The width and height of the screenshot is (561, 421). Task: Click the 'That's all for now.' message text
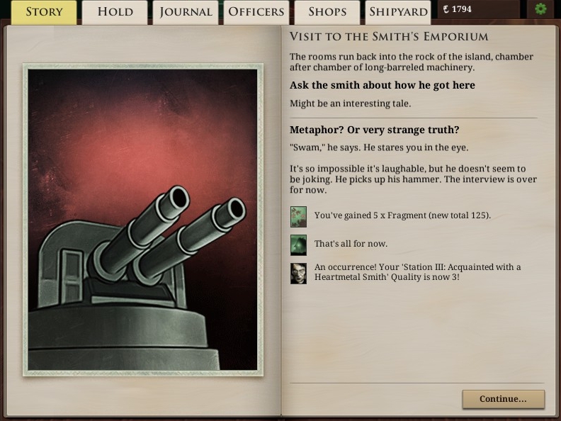pos(351,244)
